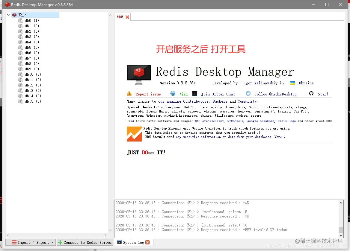Open the Join Gitter Chat link
Screen dimensions: 350x251
click(218, 94)
